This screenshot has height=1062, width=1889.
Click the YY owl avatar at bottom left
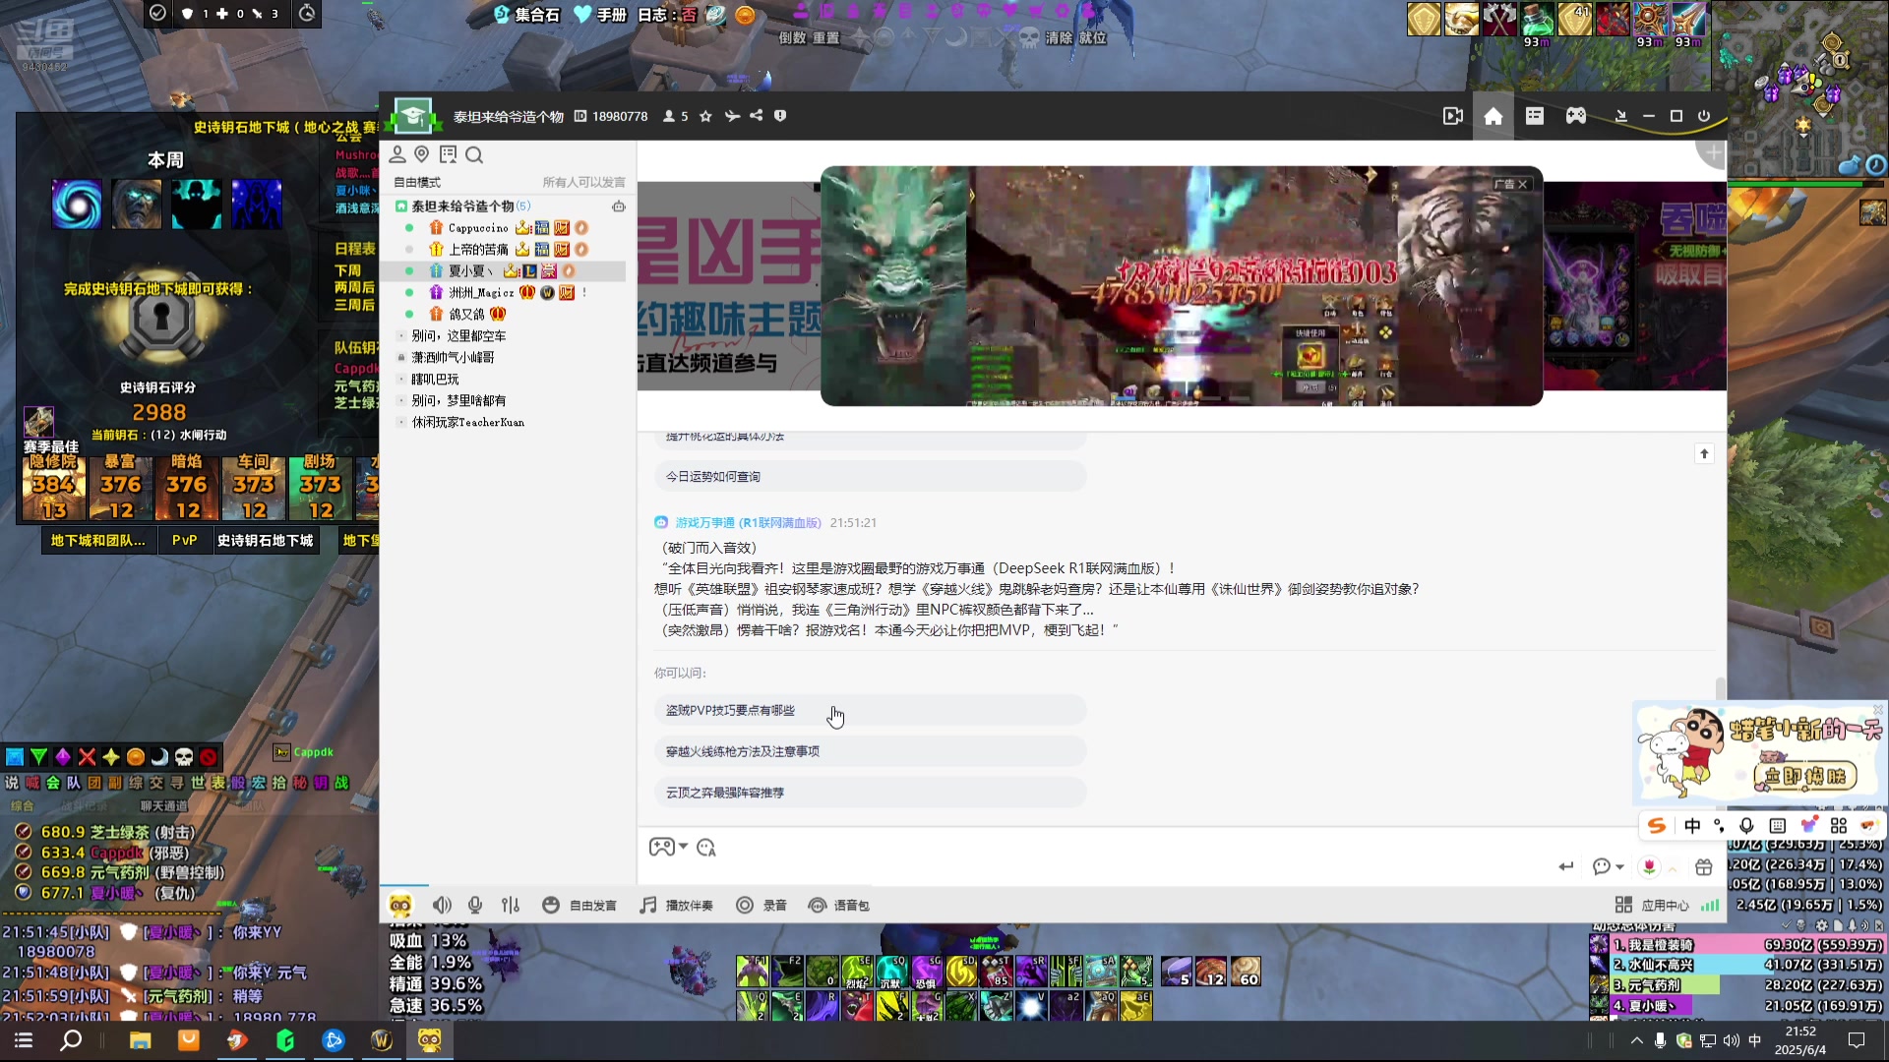click(400, 906)
